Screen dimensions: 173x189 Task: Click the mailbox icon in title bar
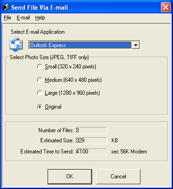(6, 7)
